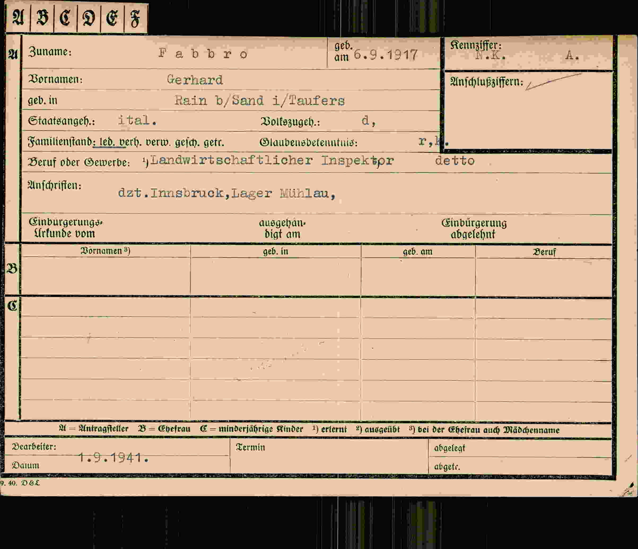638x549 pixels.
Task: Select index tab B in the top letter strip
Action: tap(42, 17)
